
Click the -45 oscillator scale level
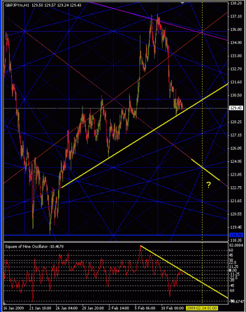[231, 286]
